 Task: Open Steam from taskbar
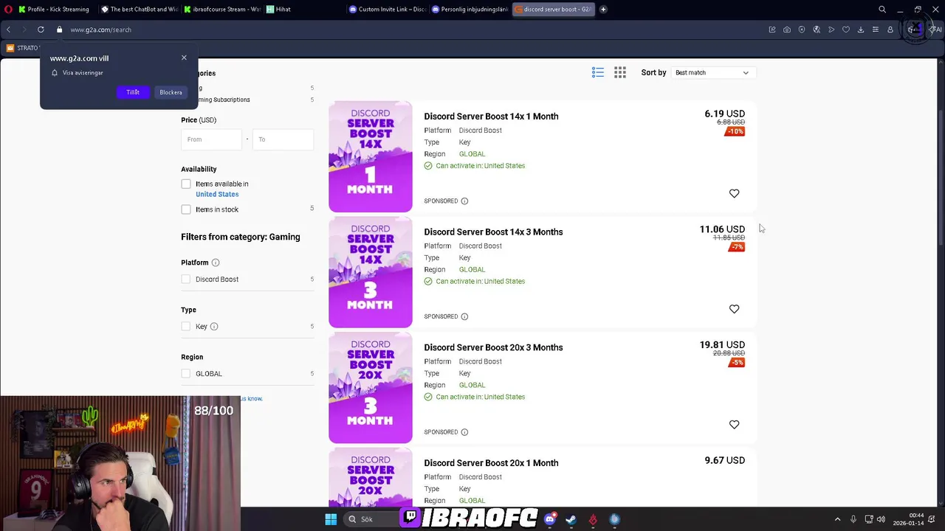coord(571,519)
